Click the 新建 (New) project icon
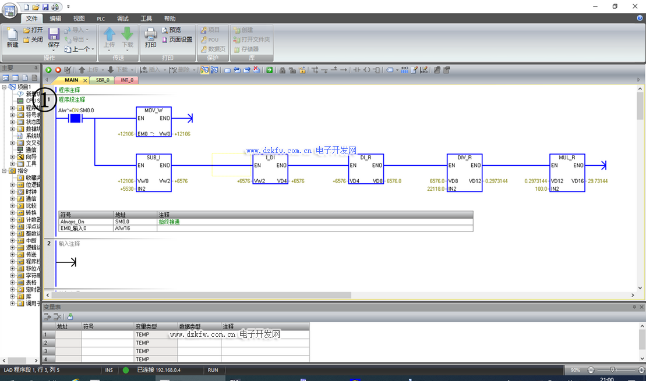This screenshot has width=646, height=381. pyautogui.click(x=12, y=38)
